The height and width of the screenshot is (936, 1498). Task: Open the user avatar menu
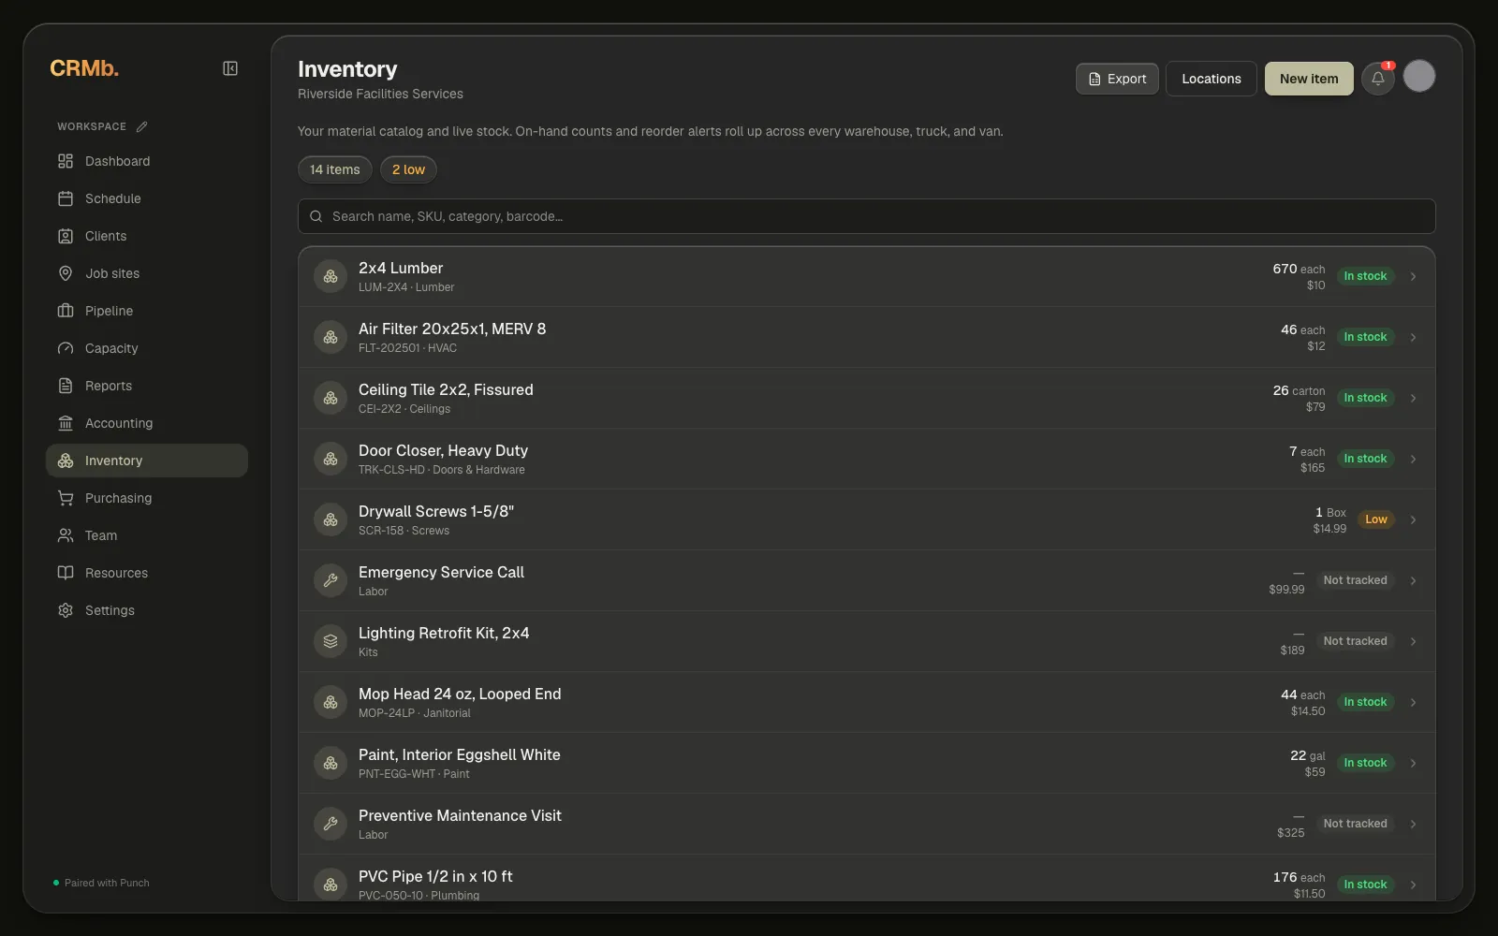[x=1419, y=76]
